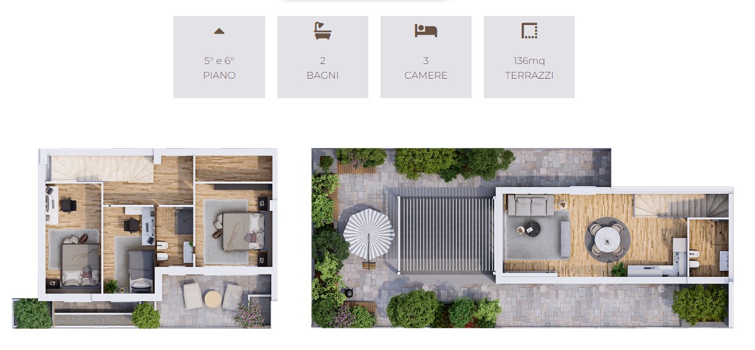Click the upward triangle floor icon
Image resolution: width=755 pixels, height=350 pixels.
click(x=219, y=31)
